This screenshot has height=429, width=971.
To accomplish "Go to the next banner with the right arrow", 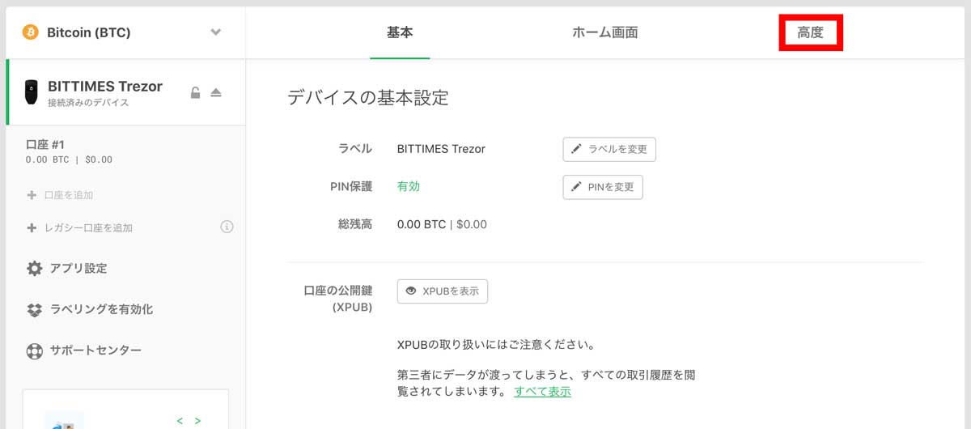I will coord(197,421).
